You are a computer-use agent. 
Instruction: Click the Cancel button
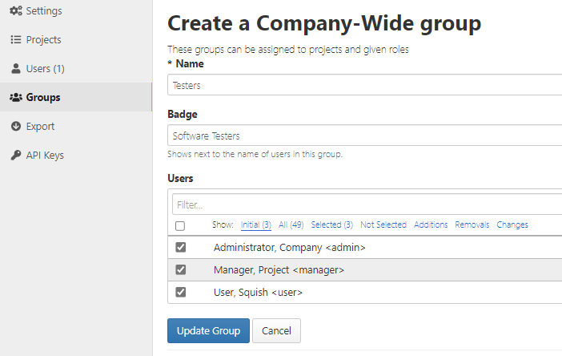click(x=276, y=330)
